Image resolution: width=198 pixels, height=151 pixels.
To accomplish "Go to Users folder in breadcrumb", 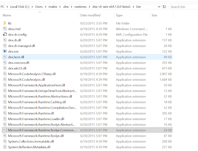I will (x=39, y=7).
